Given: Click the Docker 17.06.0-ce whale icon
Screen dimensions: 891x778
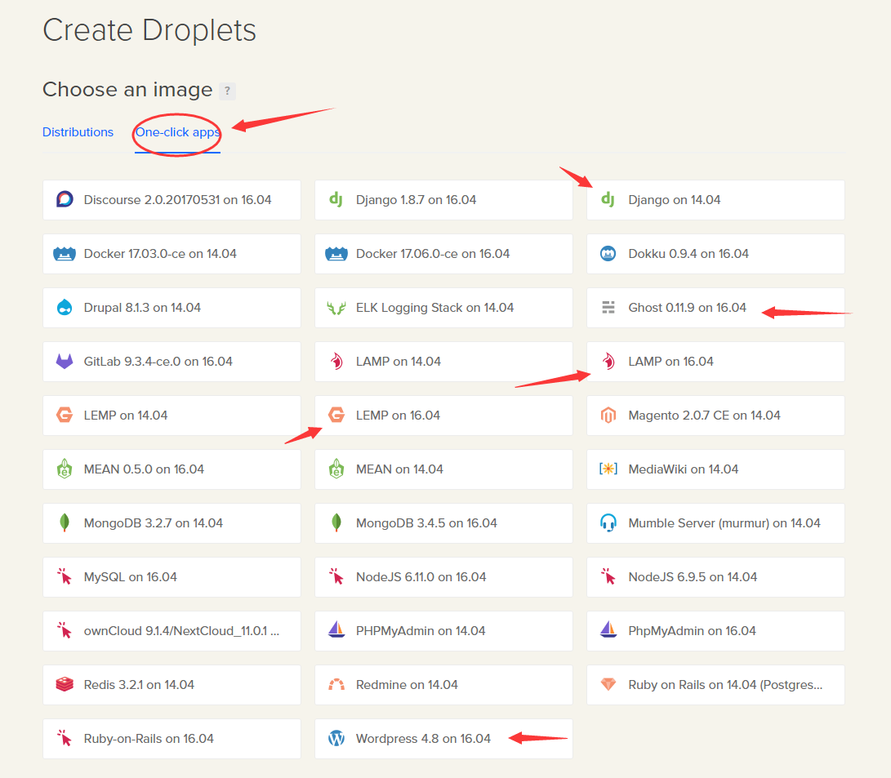Looking at the screenshot, I should coord(336,254).
